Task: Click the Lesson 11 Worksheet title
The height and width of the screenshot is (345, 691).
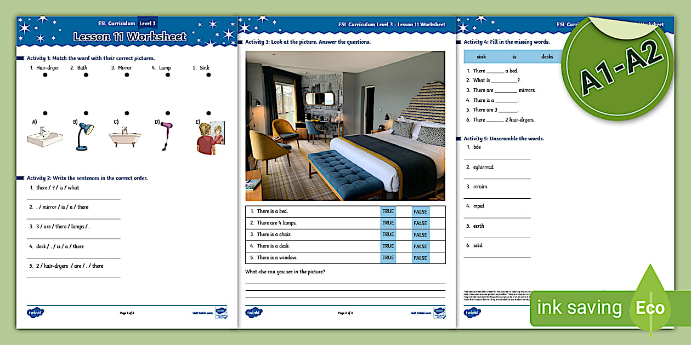Action: (x=130, y=37)
